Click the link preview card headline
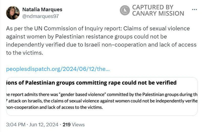202x132 pixels. (91, 83)
